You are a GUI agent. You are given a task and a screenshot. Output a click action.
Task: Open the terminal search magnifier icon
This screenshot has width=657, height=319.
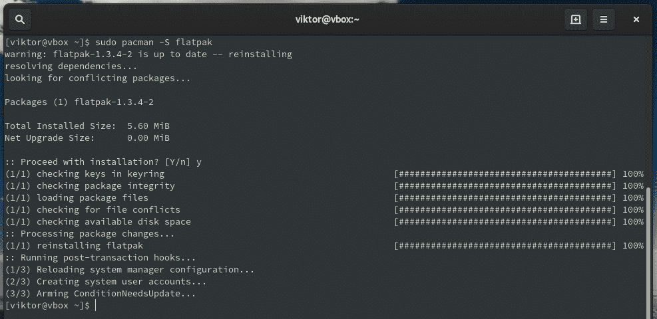pos(20,19)
